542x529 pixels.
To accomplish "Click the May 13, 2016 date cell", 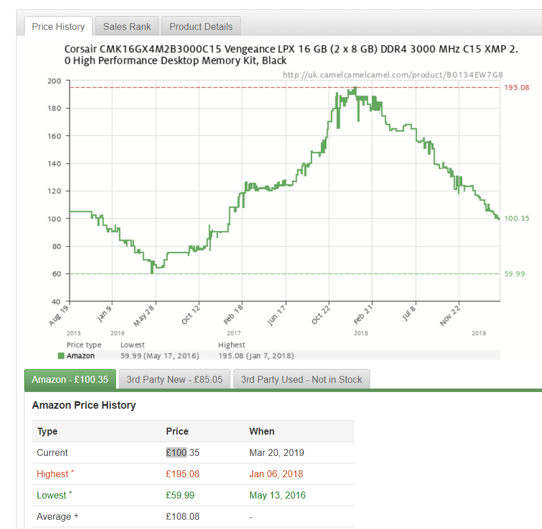I will coord(277,495).
